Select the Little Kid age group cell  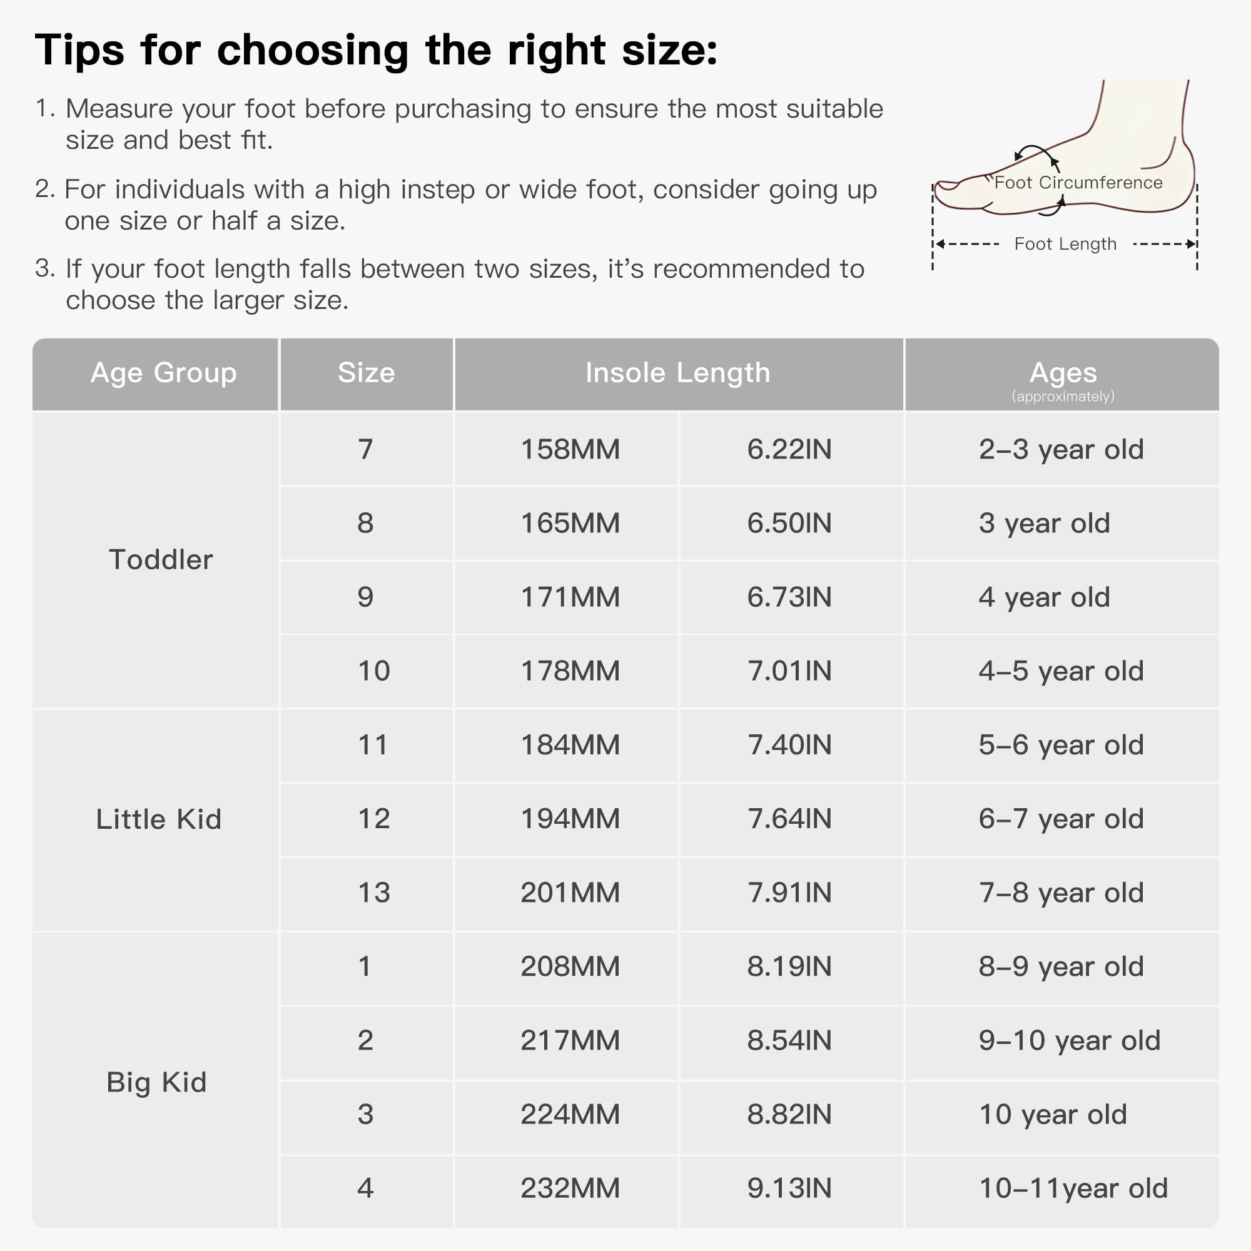coord(159,819)
